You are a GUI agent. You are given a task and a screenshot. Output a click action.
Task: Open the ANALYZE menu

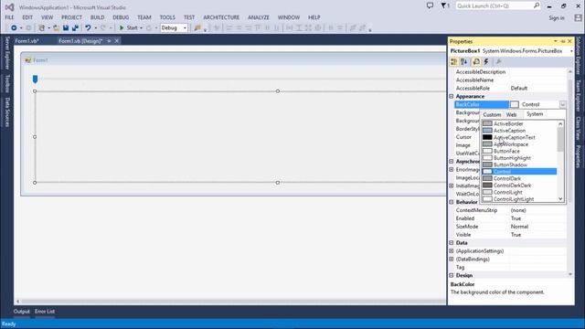tap(259, 17)
